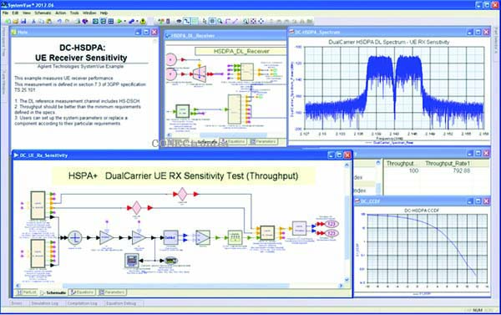
Task: Select the lower-left pink diamond block in schematic
Action: coord(136,208)
